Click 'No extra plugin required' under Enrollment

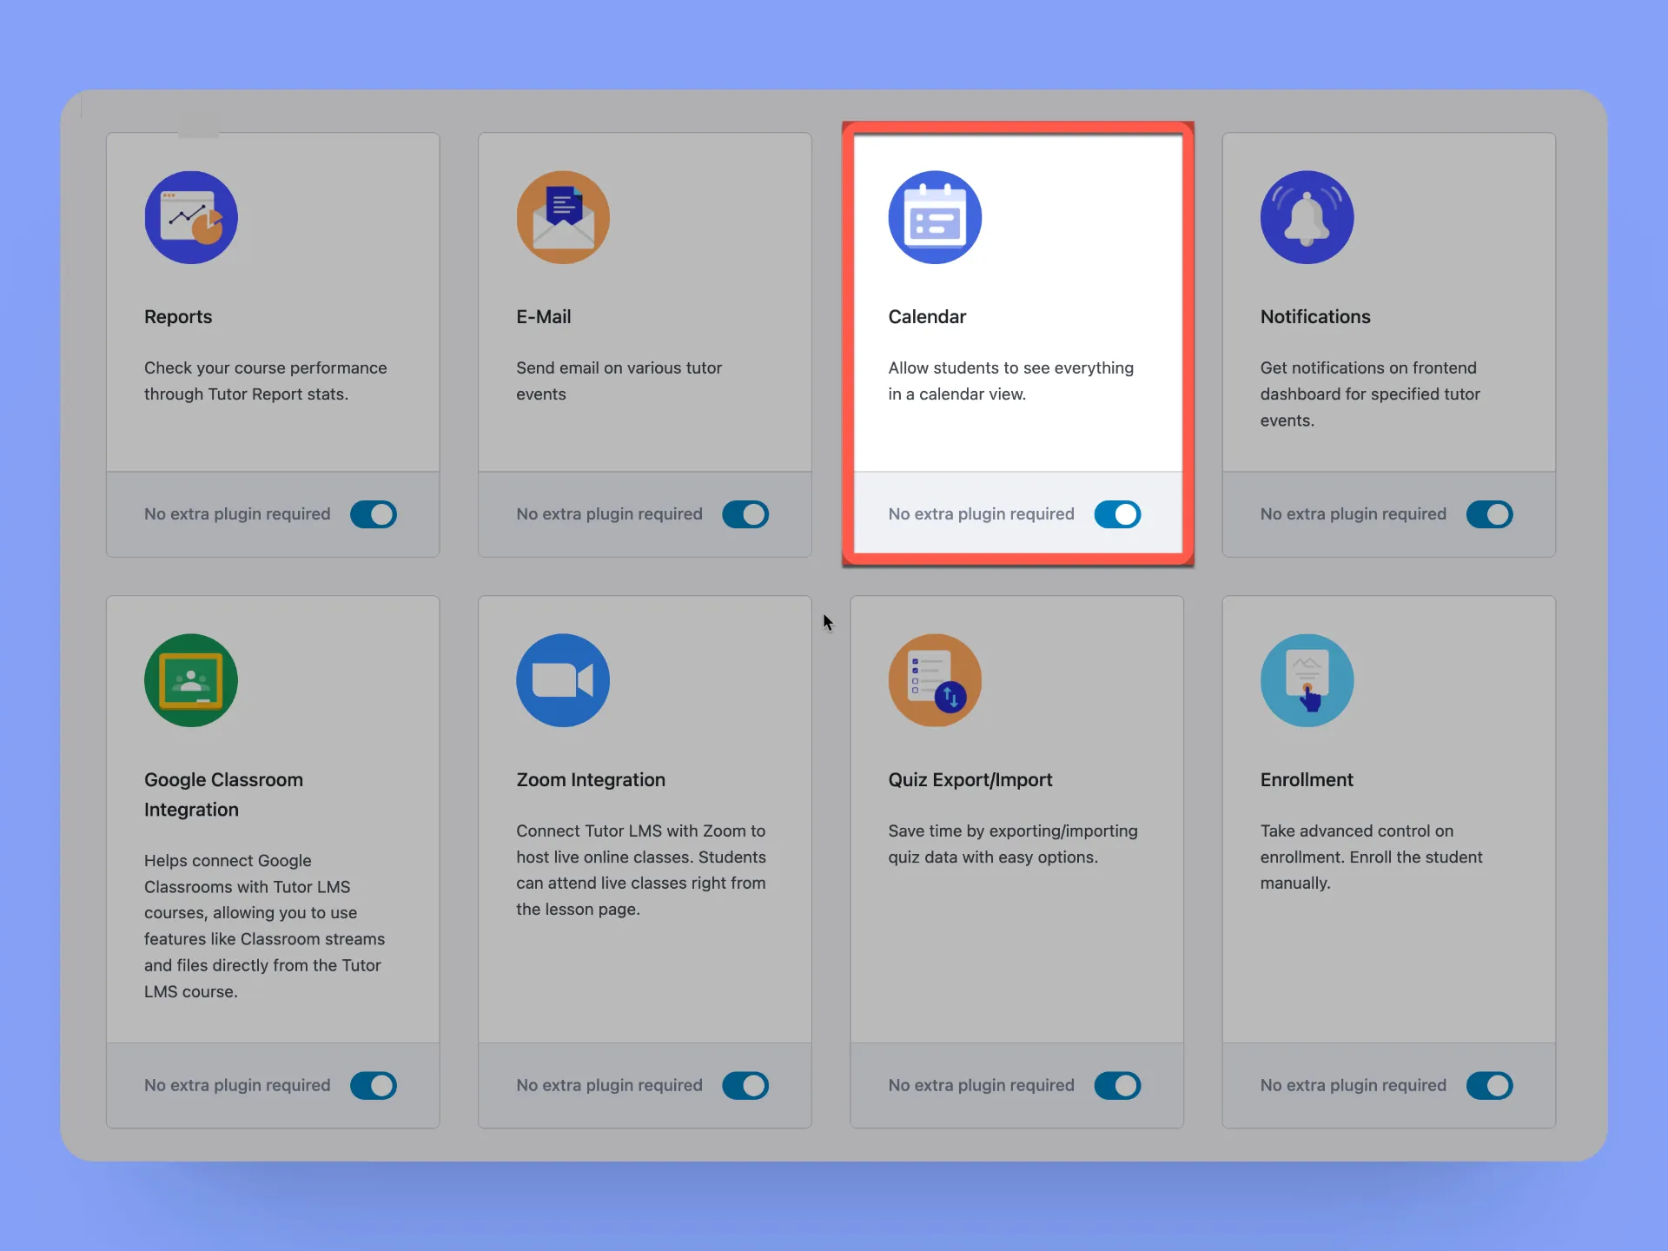[1353, 1085]
